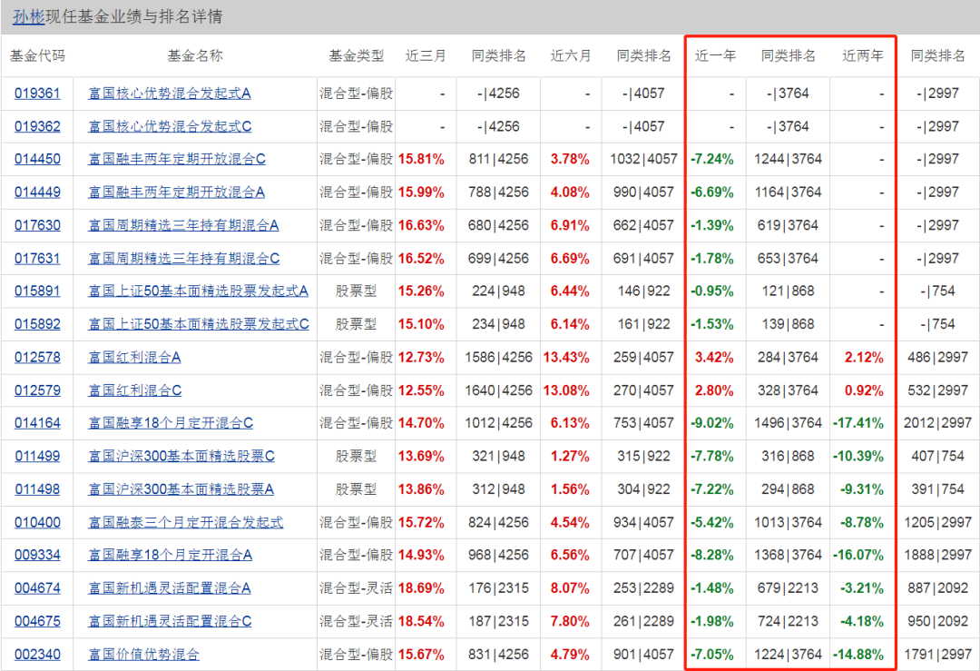
Task: Select the 121|868 ranking cell
Action: (789, 291)
